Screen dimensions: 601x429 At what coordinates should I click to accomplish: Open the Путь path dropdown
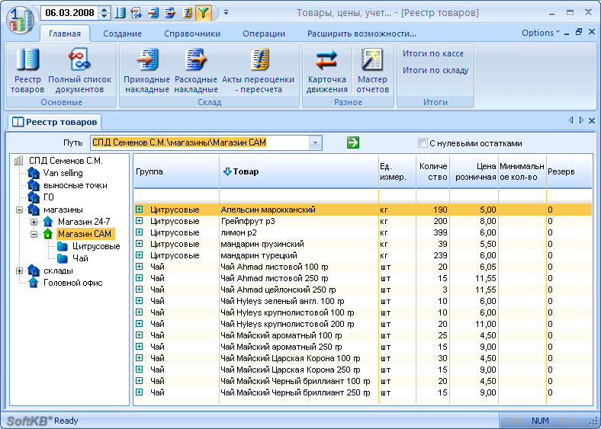point(315,142)
